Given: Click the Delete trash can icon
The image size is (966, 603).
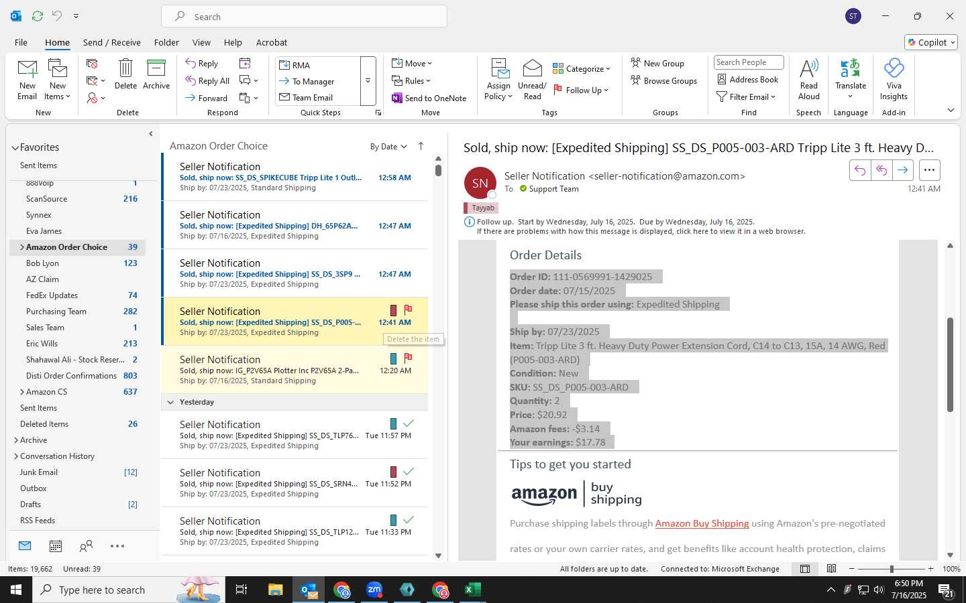Looking at the screenshot, I should (x=125, y=74).
